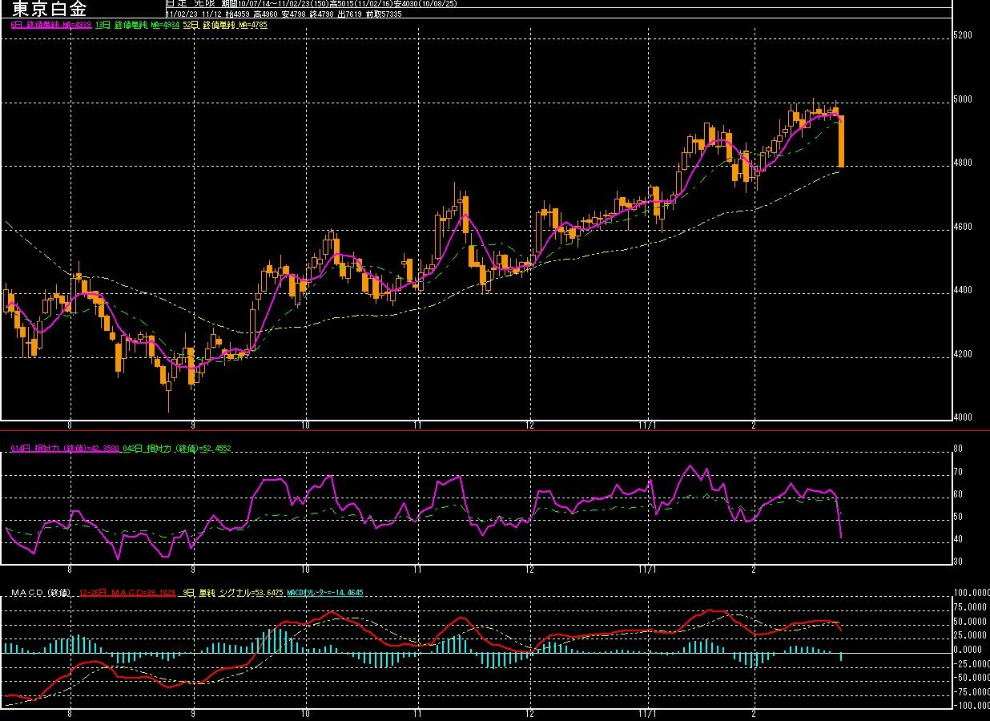The width and height of the screenshot is (990, 721).
Task: Select the 52日 終値単純 MA=4785 legend
Action: (225, 25)
